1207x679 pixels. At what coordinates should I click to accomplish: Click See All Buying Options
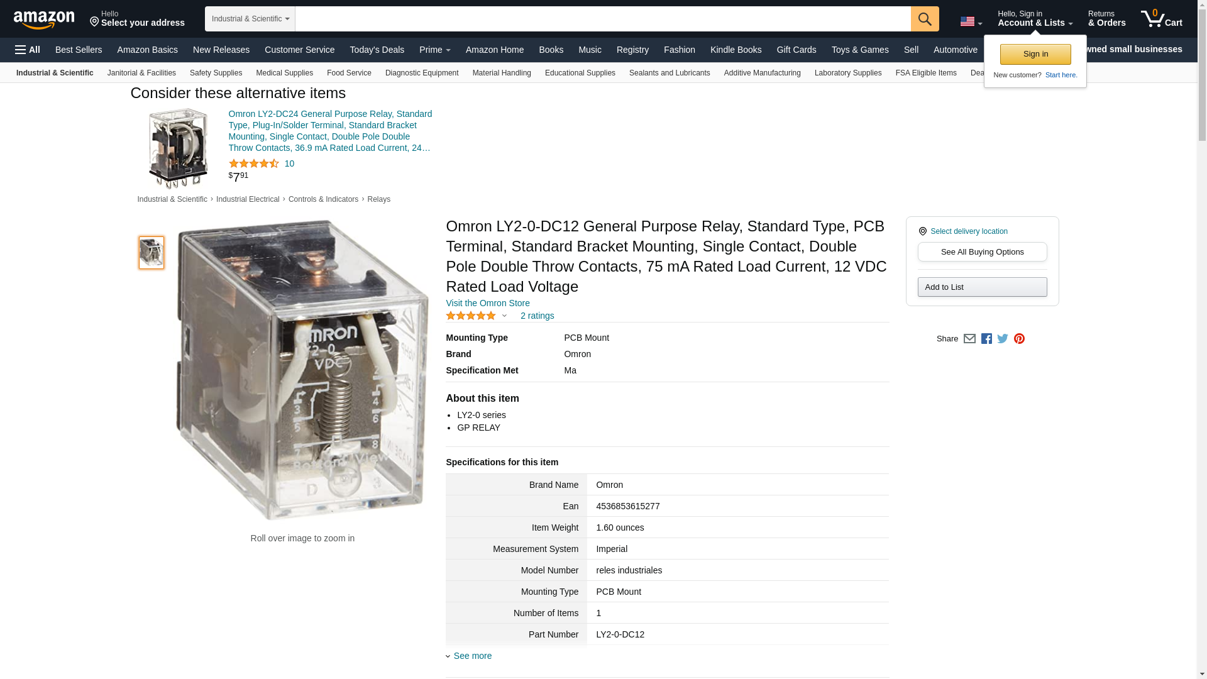982,252
